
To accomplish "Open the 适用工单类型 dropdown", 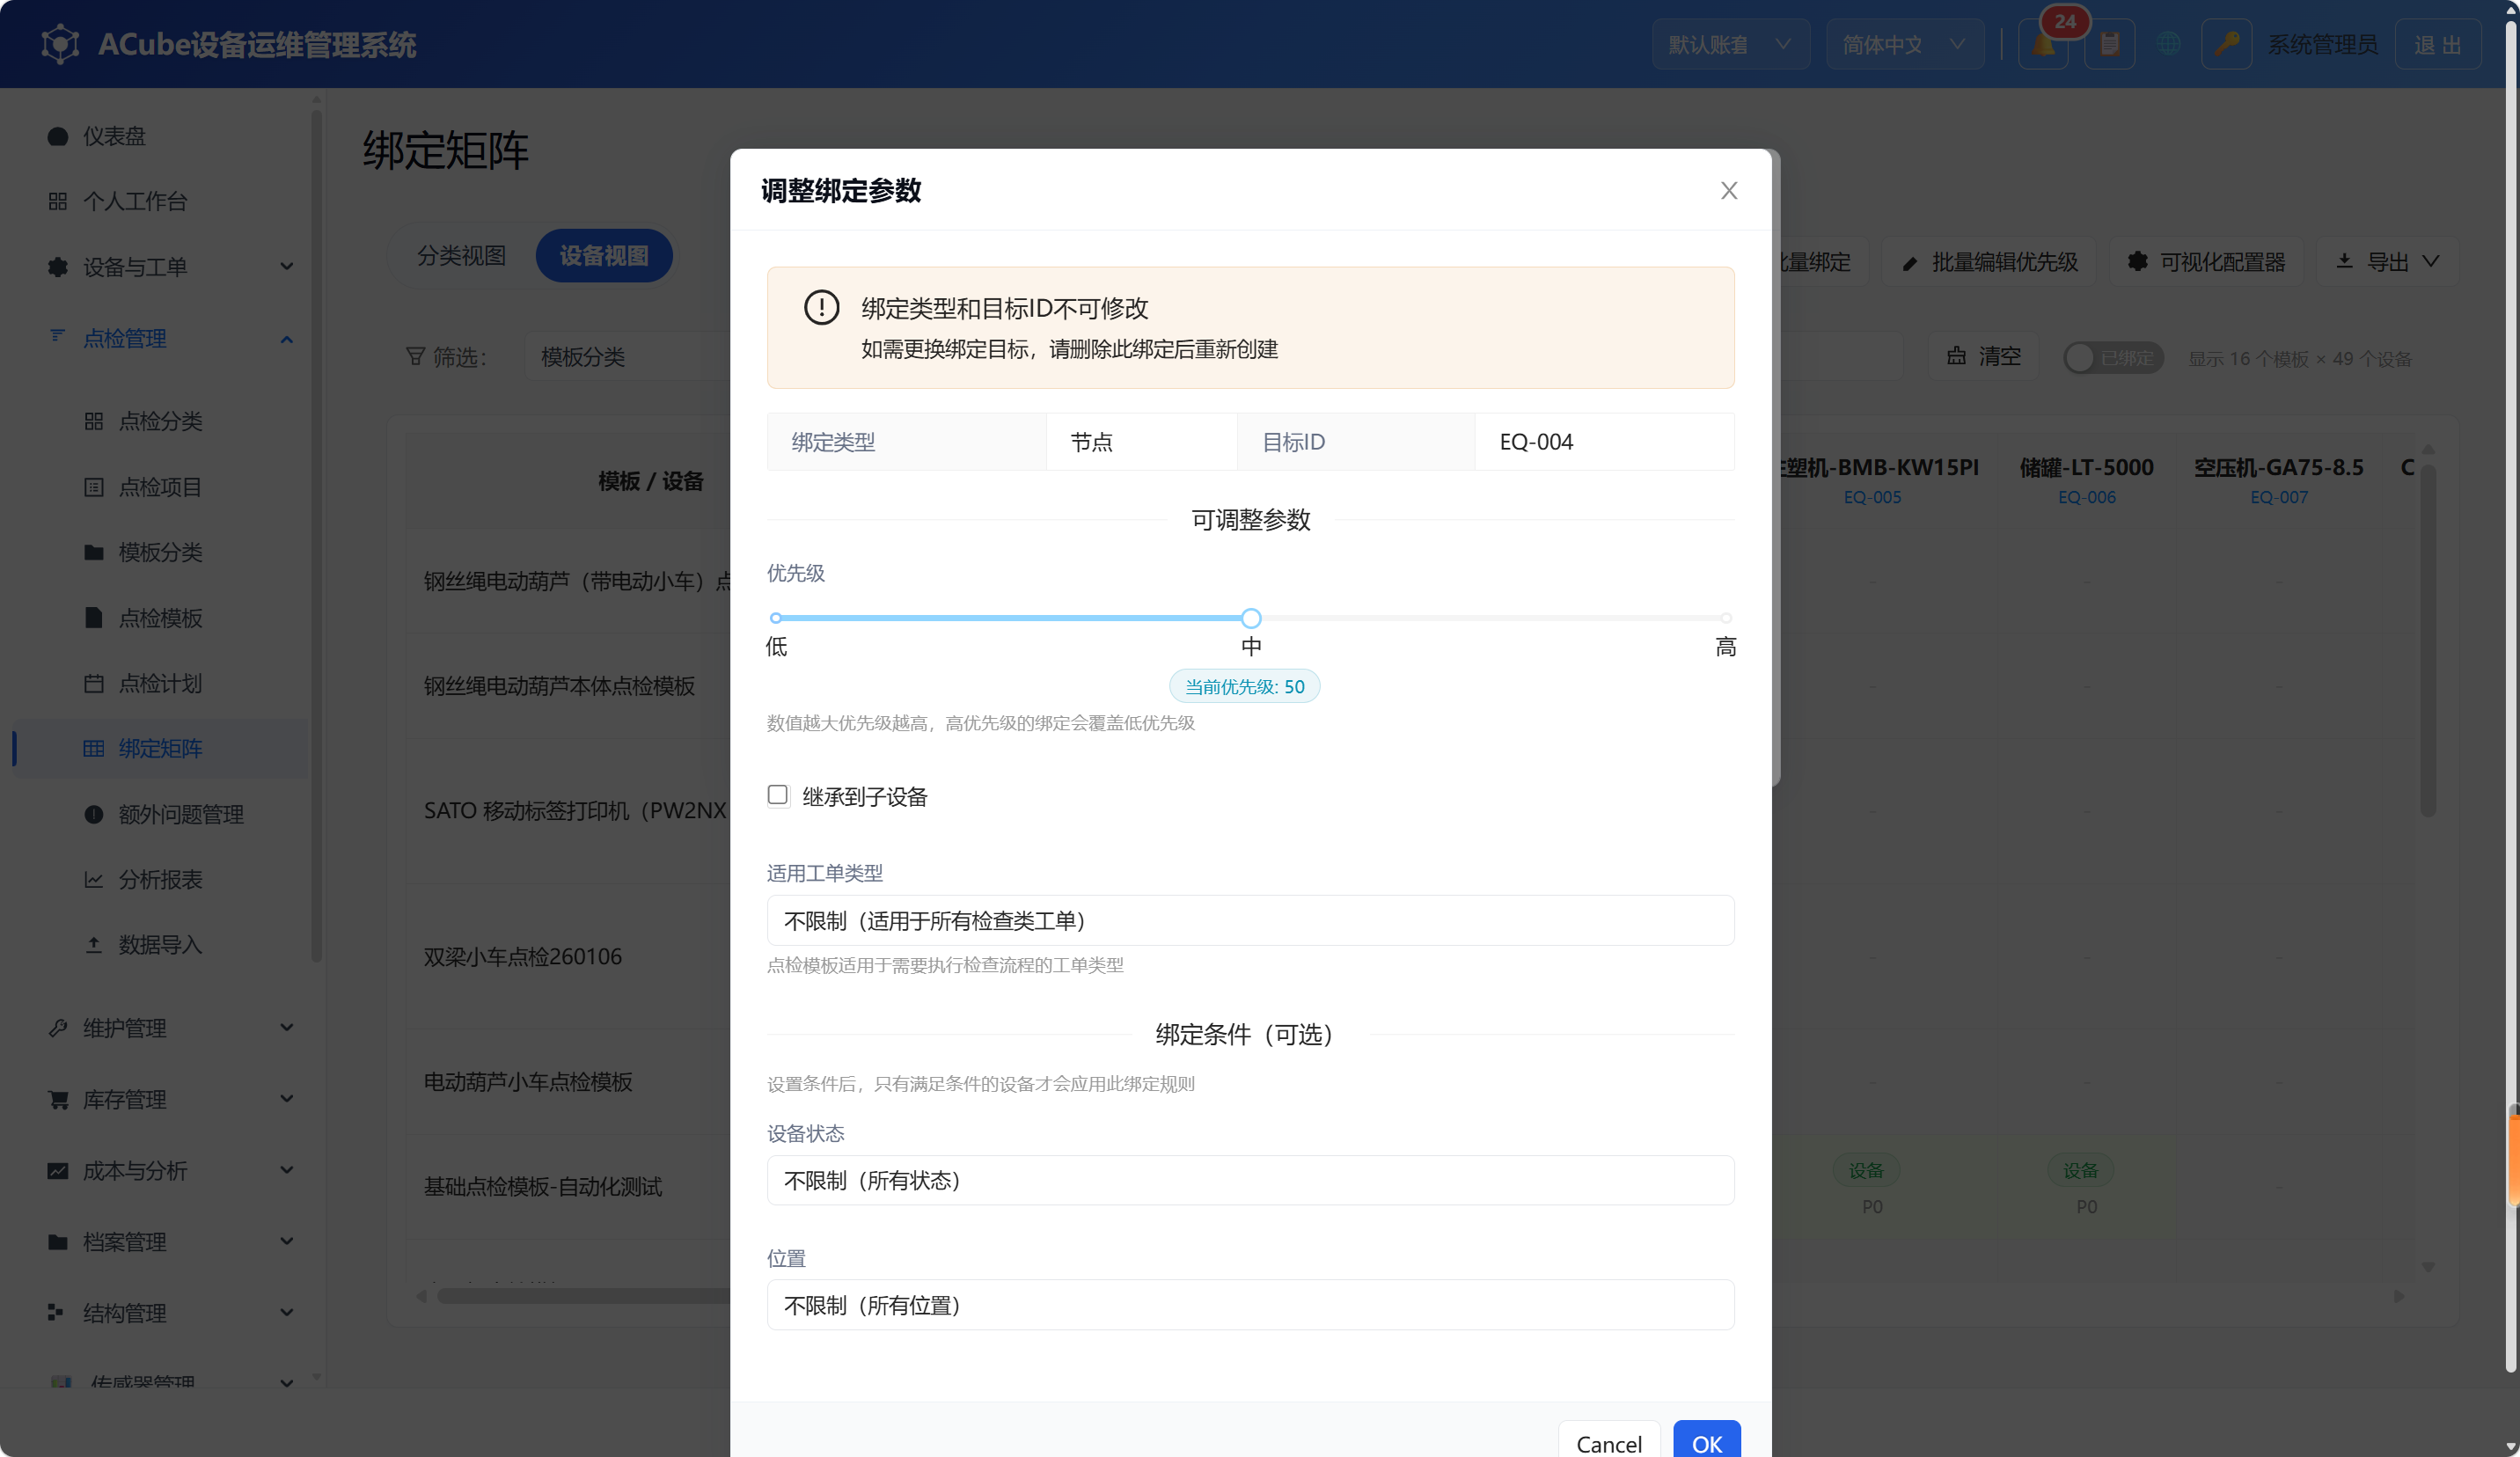I will pyautogui.click(x=1250, y=920).
